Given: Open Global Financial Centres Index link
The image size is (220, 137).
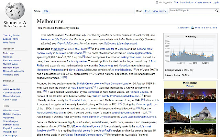Looking at the screenshot, I should [84, 135].
